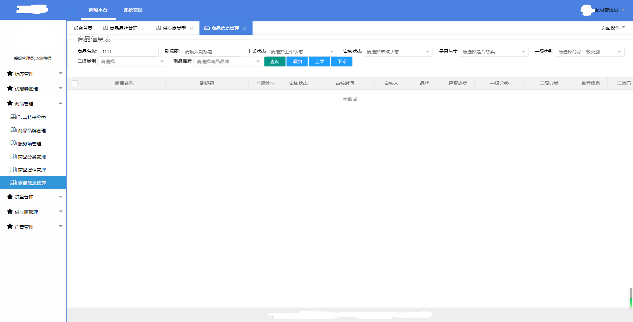Tick the select-all checkbox in table header
The width and height of the screenshot is (633, 322).
click(75, 83)
